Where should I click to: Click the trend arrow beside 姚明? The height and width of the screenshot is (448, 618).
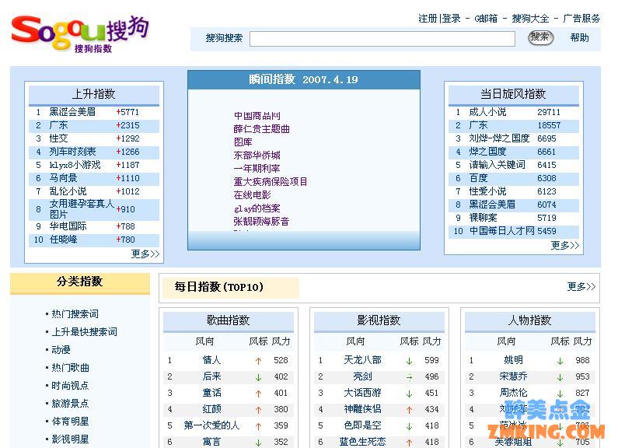[x=560, y=361]
